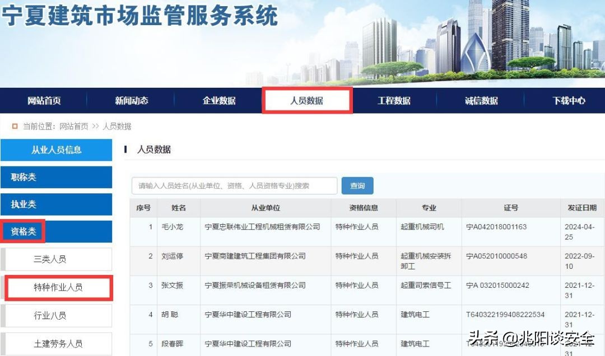The image size is (605, 356).
Task: Select 诚信数据 from the top navigation
Action: [481, 101]
